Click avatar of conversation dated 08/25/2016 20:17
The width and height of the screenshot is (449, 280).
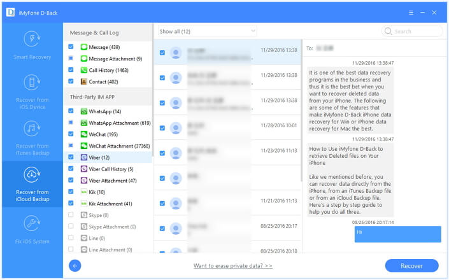[x=176, y=228]
